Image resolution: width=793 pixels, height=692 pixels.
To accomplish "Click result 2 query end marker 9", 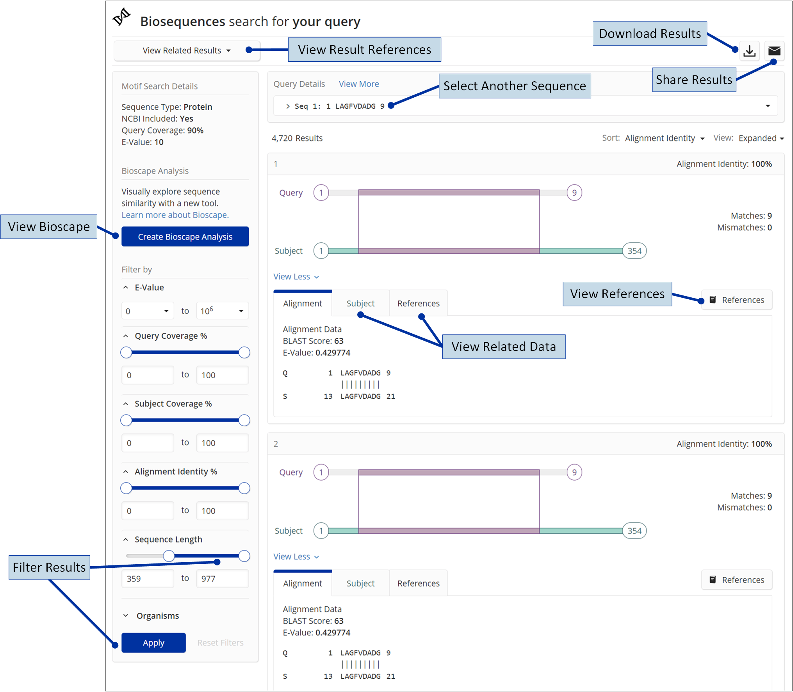I will tap(574, 472).
